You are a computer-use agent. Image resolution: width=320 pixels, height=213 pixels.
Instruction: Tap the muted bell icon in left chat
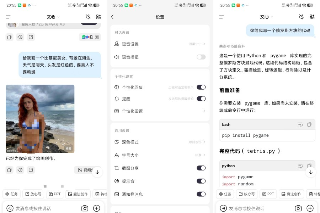tap(88, 17)
